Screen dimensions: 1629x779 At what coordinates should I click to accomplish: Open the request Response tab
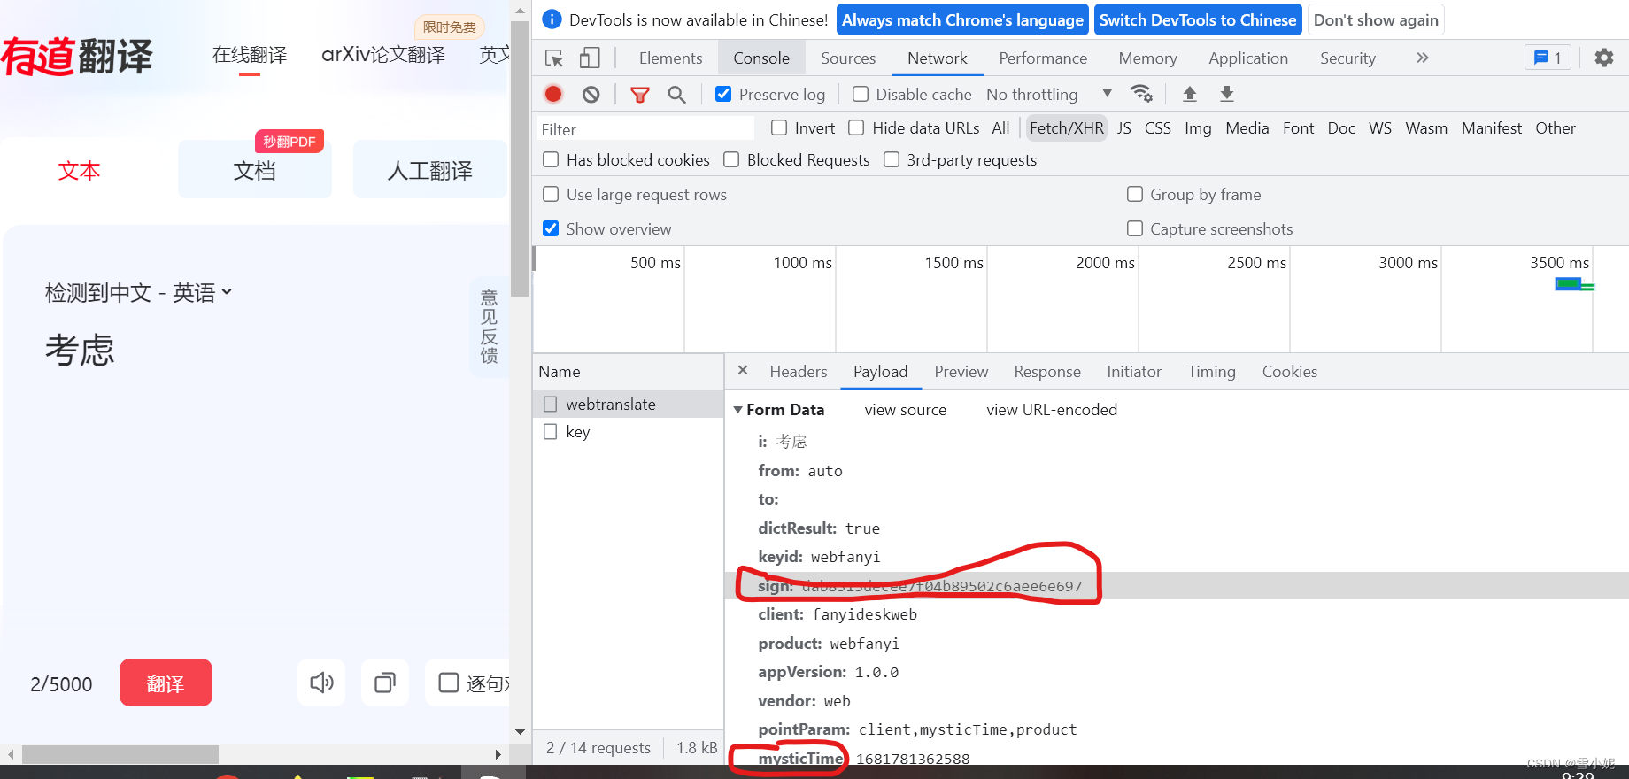[1047, 372]
